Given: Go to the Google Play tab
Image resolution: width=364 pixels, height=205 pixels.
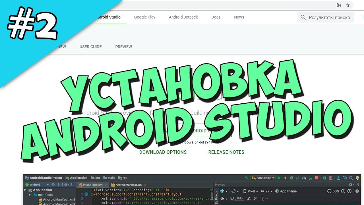Looking at the screenshot, I should [x=145, y=17].
